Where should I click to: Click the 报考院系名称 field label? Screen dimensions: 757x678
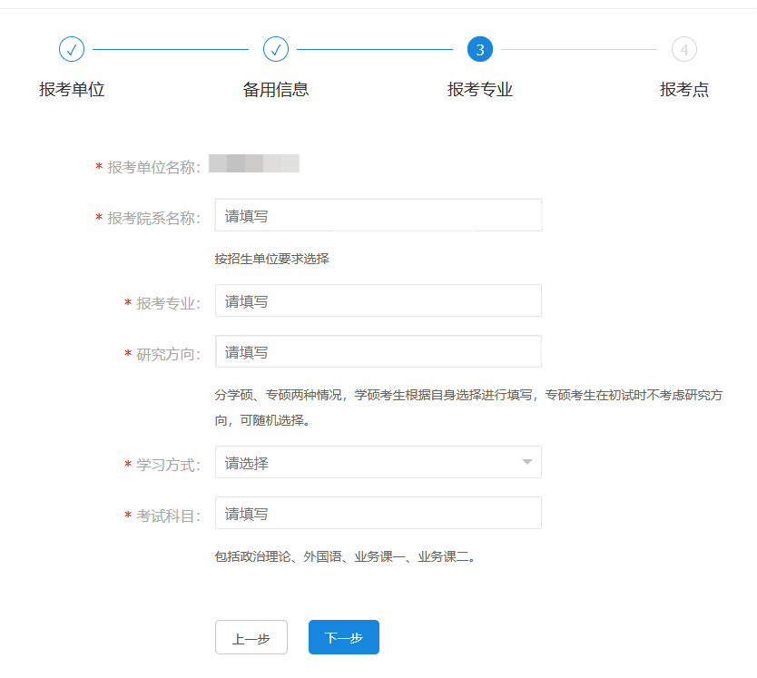(153, 218)
